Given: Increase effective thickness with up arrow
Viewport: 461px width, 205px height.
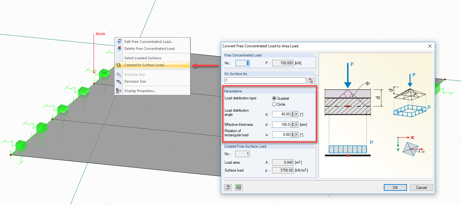Looking at the screenshot, I should tap(292, 123).
